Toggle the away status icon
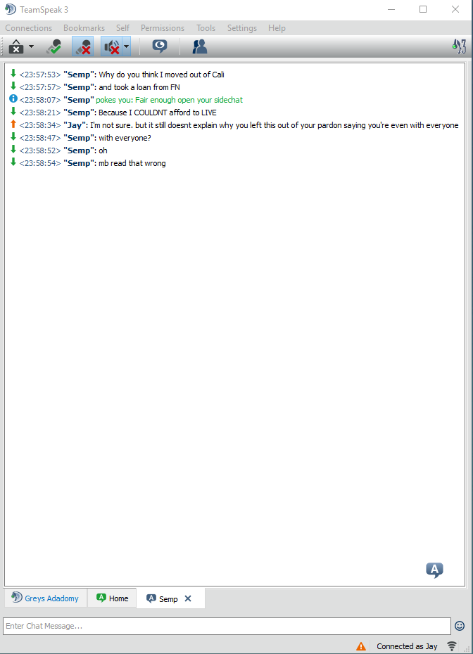The width and height of the screenshot is (473, 654). tap(54, 46)
